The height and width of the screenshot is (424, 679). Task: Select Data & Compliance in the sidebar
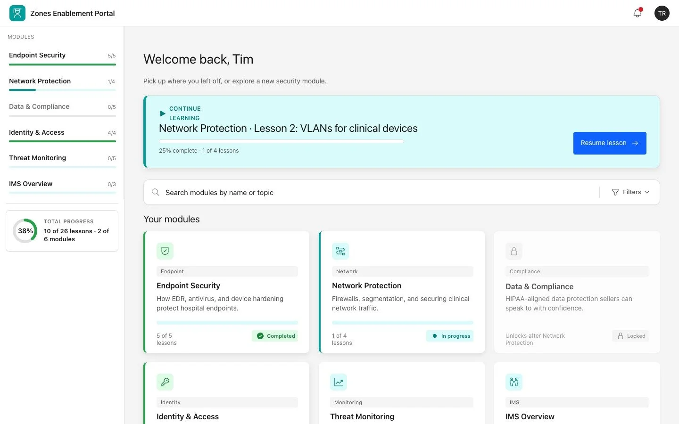coord(62,110)
